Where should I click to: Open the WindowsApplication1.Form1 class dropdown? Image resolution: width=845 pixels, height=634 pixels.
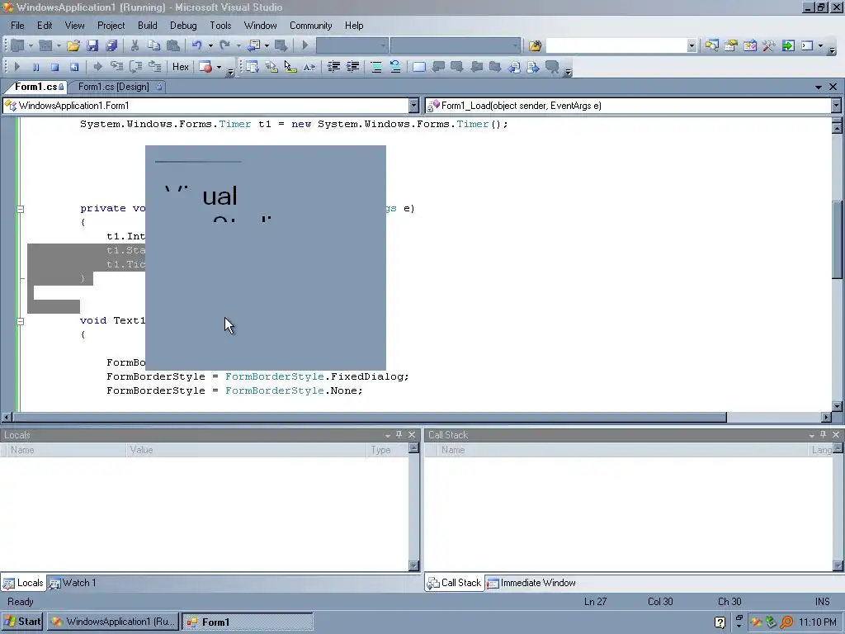[x=413, y=106]
